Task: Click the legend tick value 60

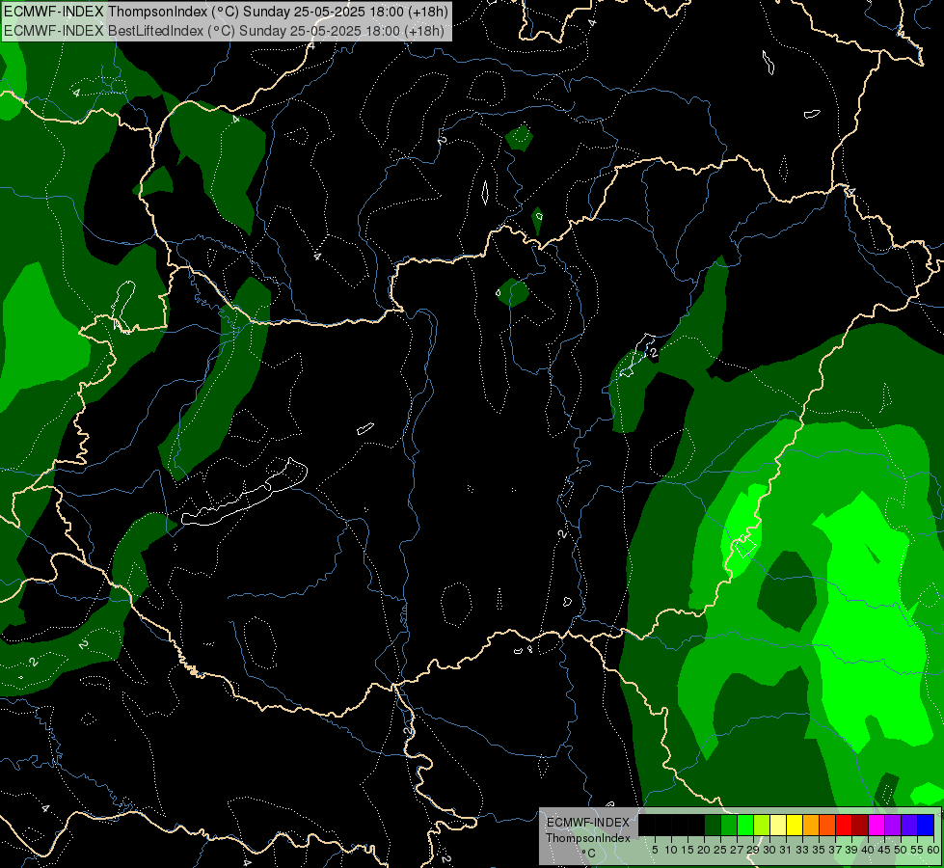Action: click(x=935, y=850)
